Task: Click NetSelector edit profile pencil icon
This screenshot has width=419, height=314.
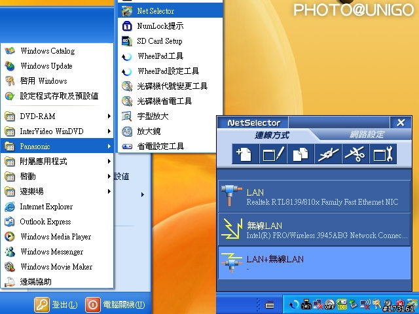Action: coord(273,154)
